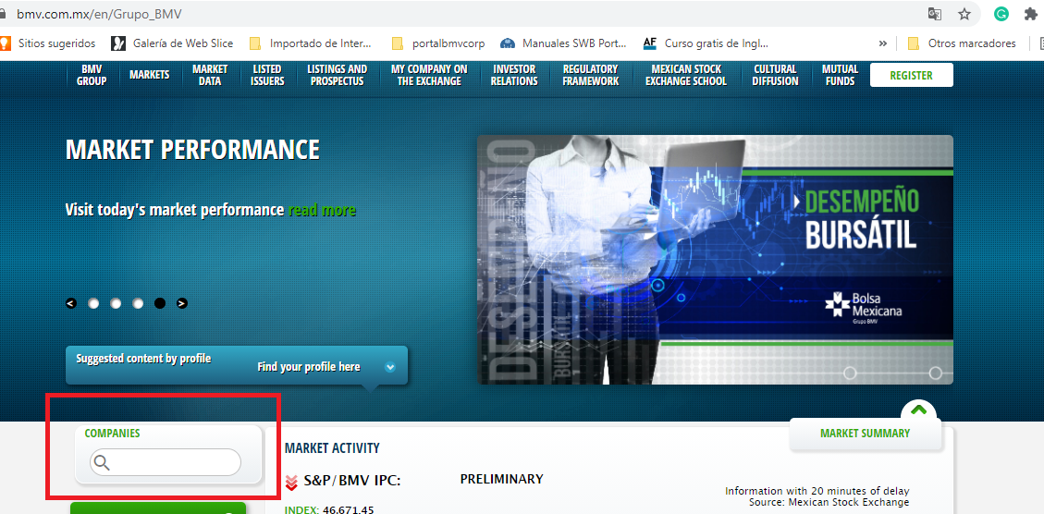Open Otros marcadores folder
1044x514 pixels.
click(x=962, y=43)
